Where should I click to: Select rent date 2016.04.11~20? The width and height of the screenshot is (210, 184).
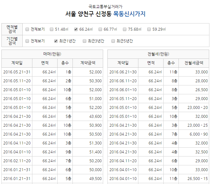tap(123, 161)
